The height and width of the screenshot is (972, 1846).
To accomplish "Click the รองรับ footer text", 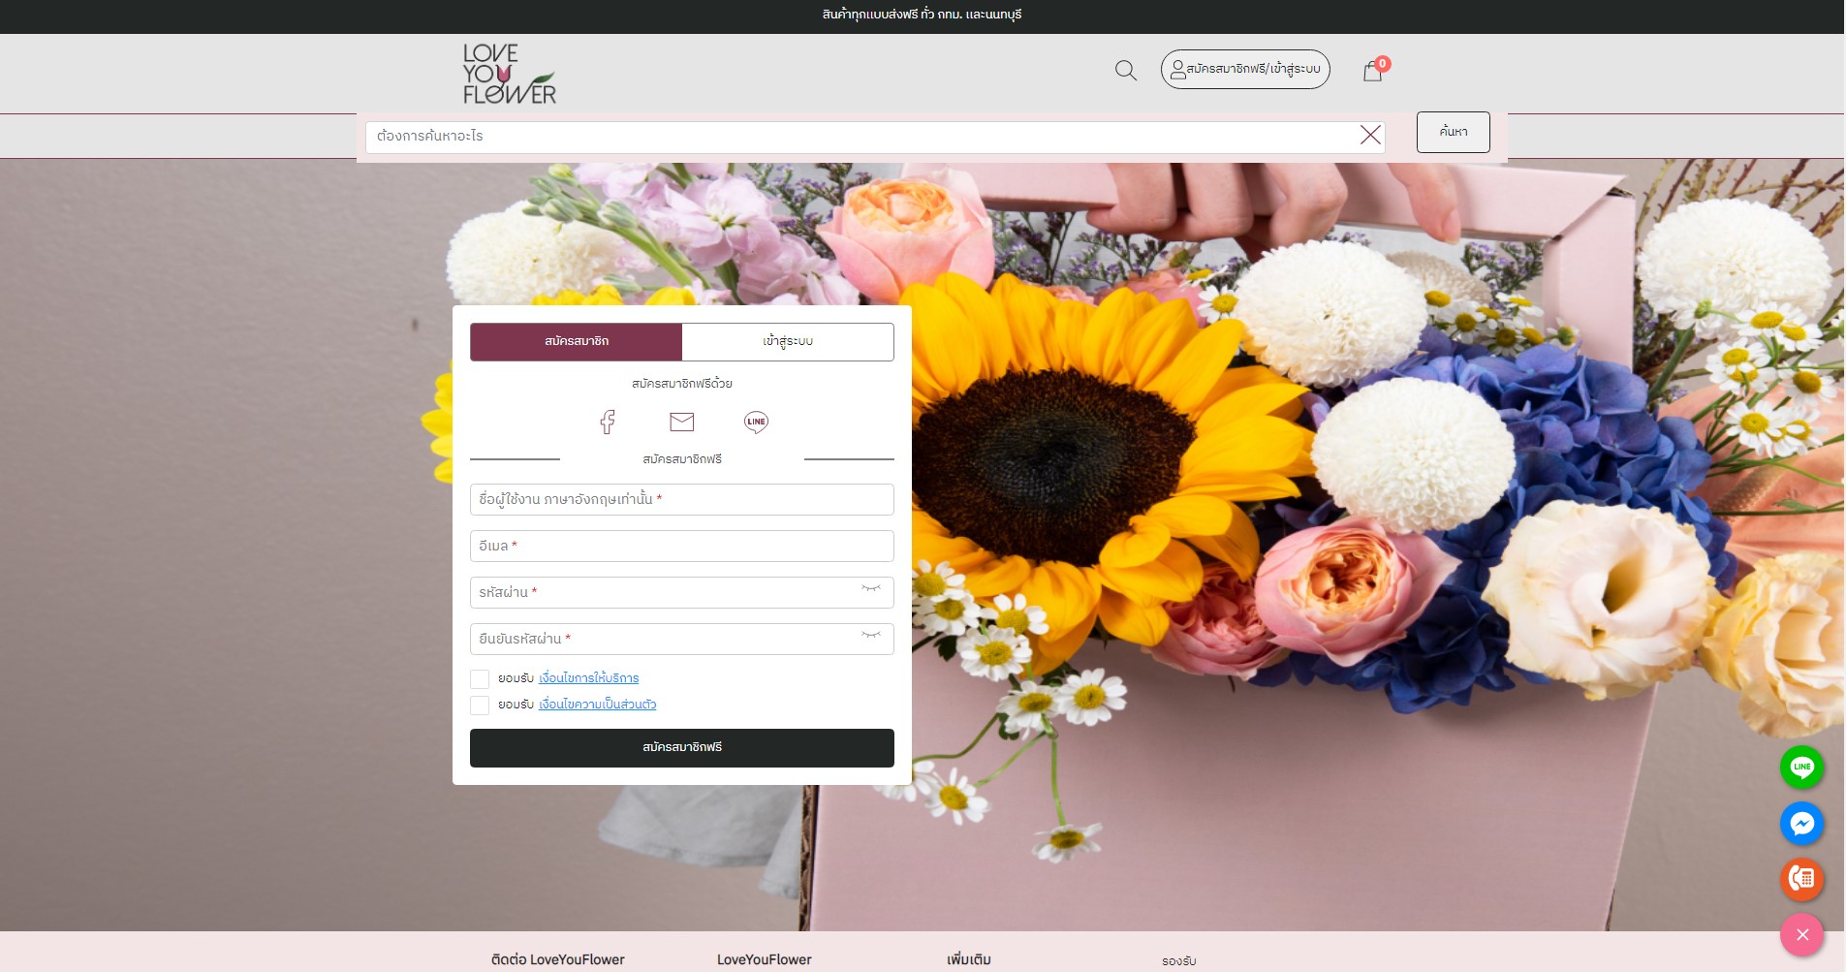I will [1179, 961].
